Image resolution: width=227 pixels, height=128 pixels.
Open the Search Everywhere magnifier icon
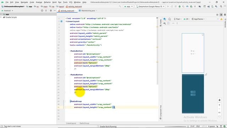(x=221, y=6)
